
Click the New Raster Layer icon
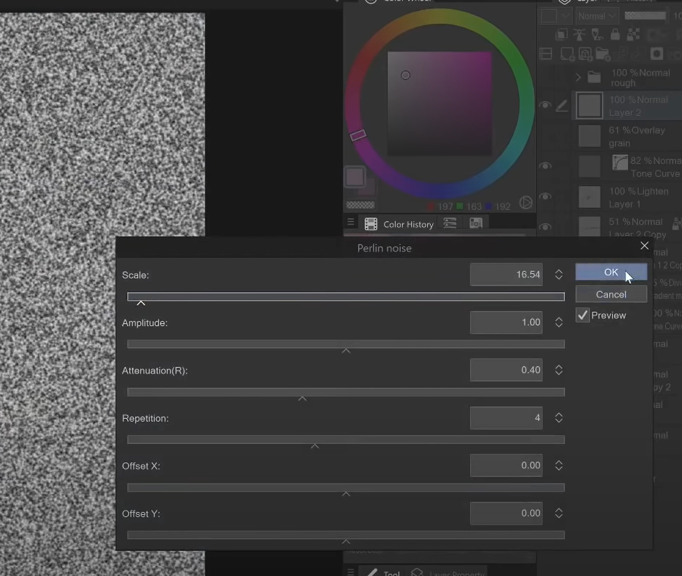point(567,54)
